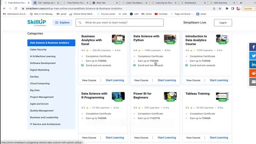Click the Log in button
The image size is (256, 144).
pos(223,23)
